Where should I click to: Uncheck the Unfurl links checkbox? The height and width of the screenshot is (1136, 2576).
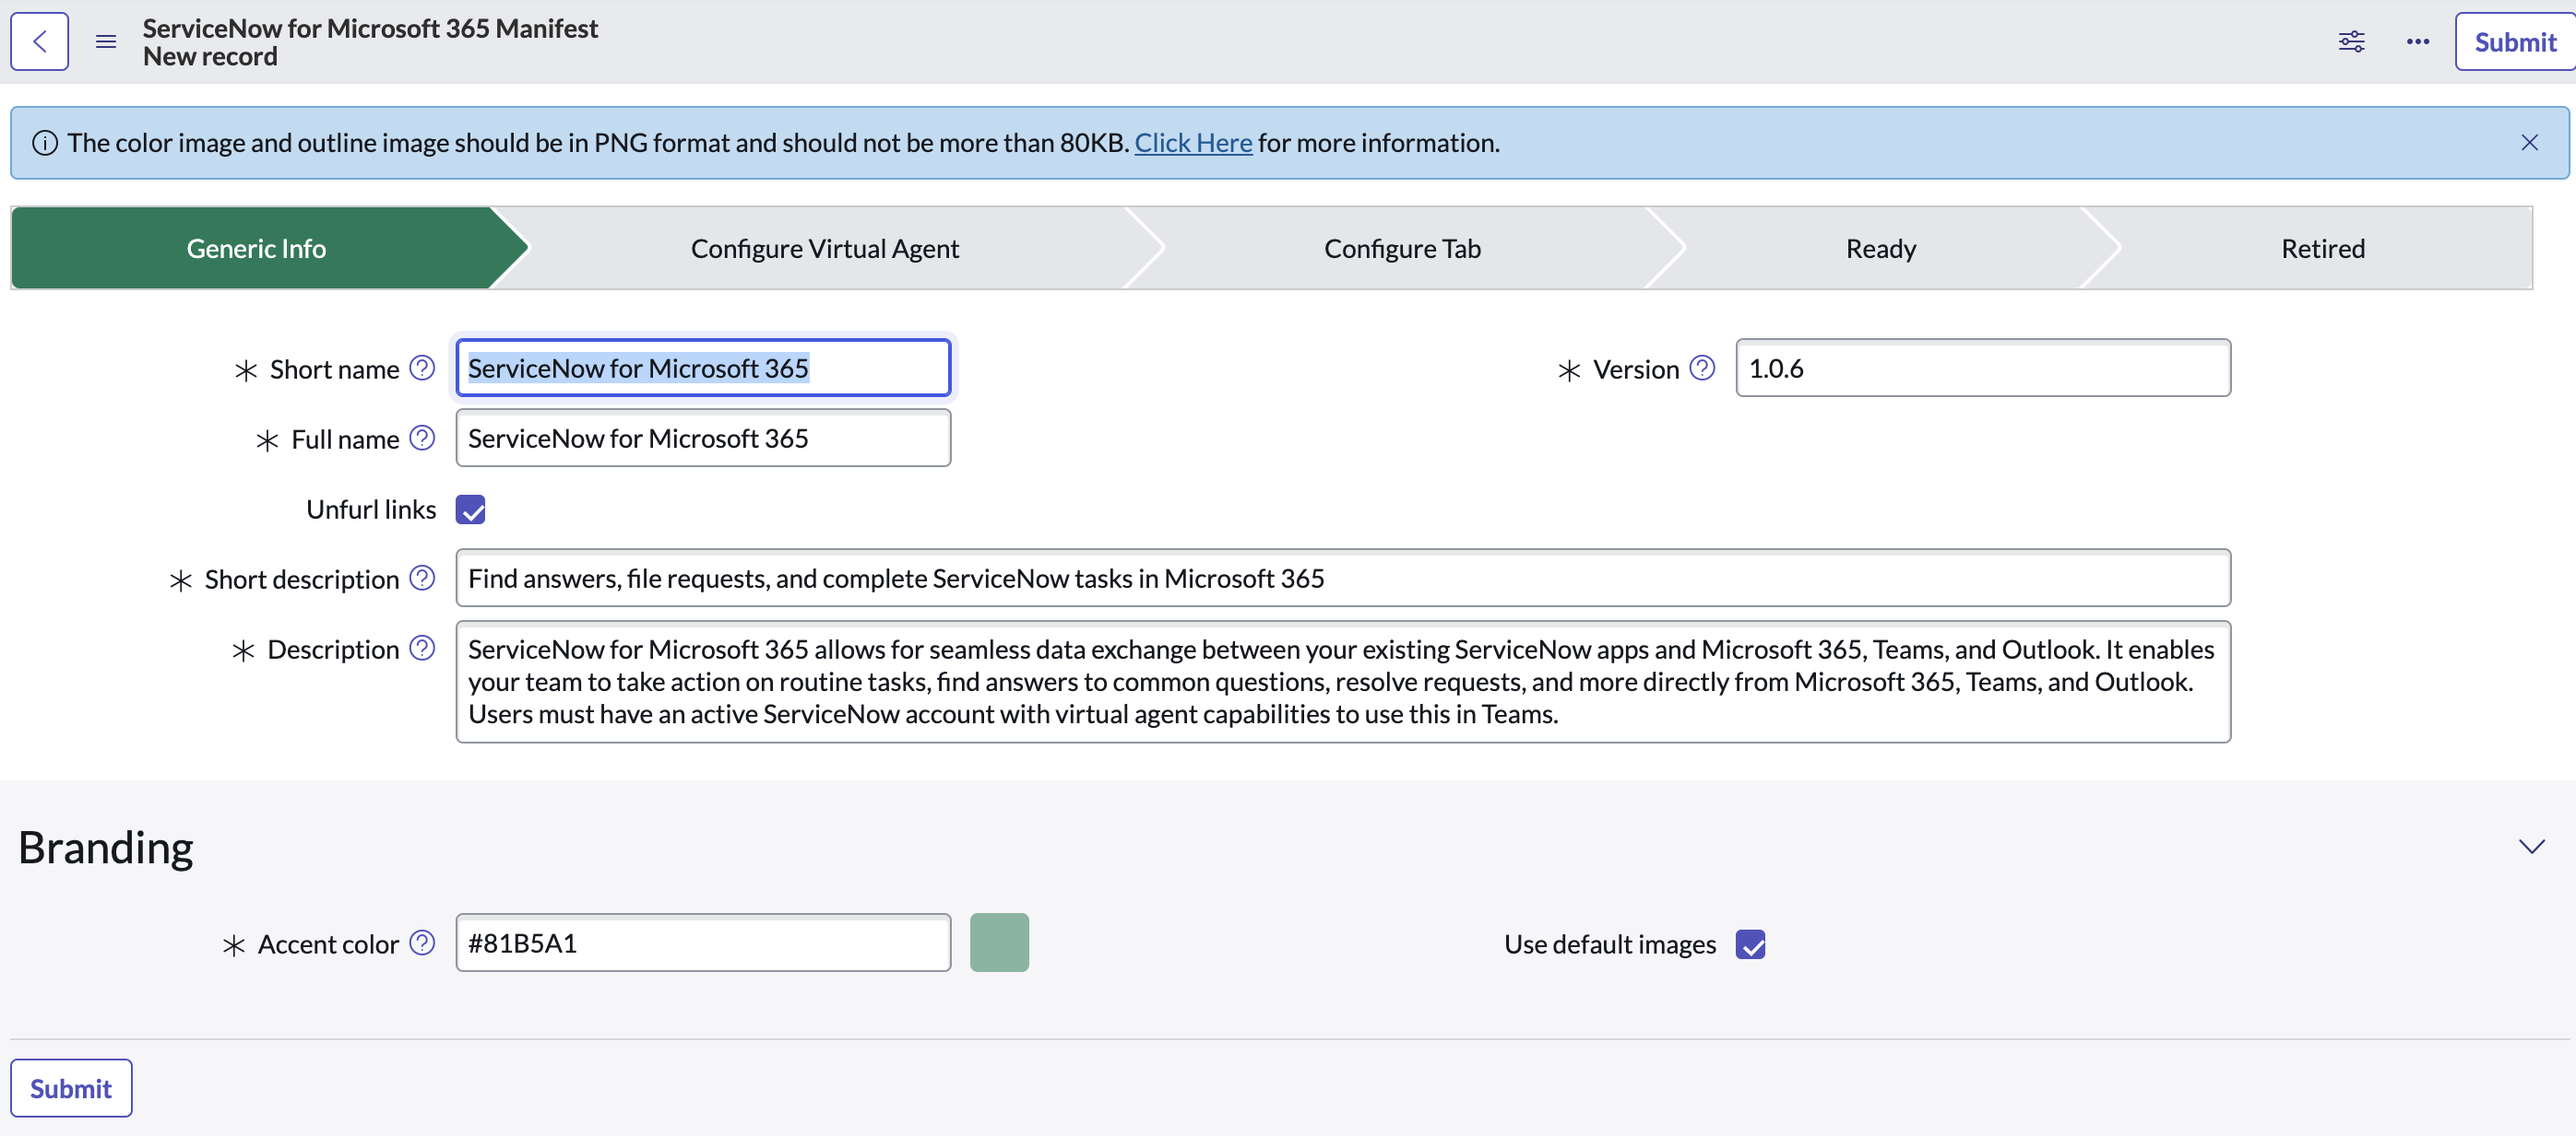coord(470,509)
